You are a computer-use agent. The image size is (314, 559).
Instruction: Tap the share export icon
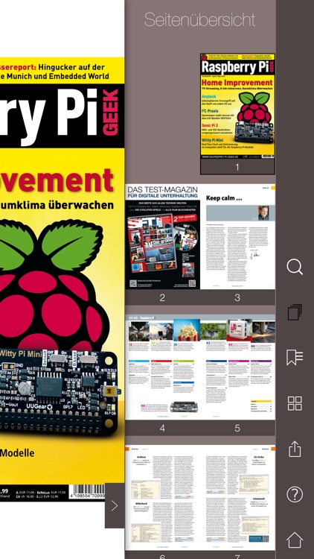[x=295, y=449]
